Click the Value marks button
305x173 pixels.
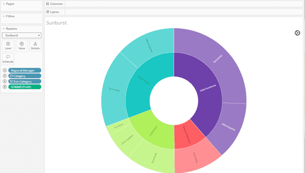(x=21, y=46)
